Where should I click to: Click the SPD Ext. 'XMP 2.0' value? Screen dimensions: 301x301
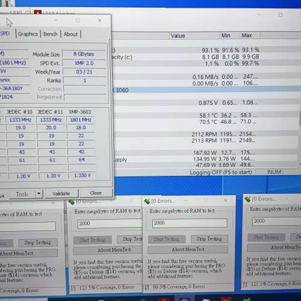tap(84, 63)
